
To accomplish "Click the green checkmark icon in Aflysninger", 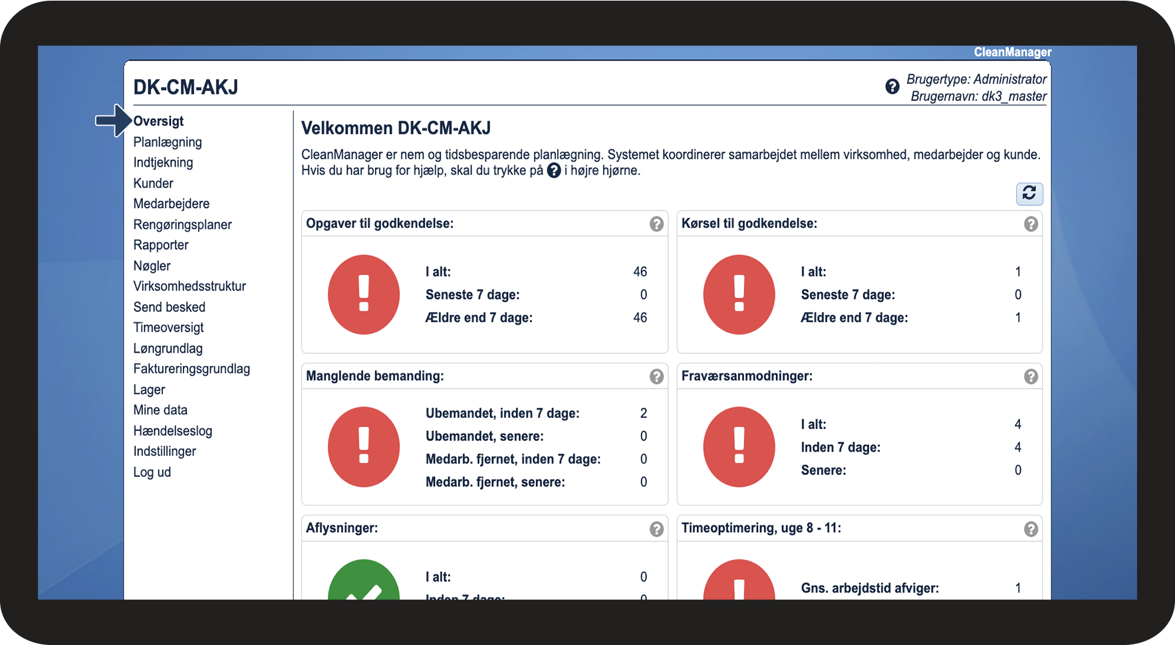I will tap(364, 580).
